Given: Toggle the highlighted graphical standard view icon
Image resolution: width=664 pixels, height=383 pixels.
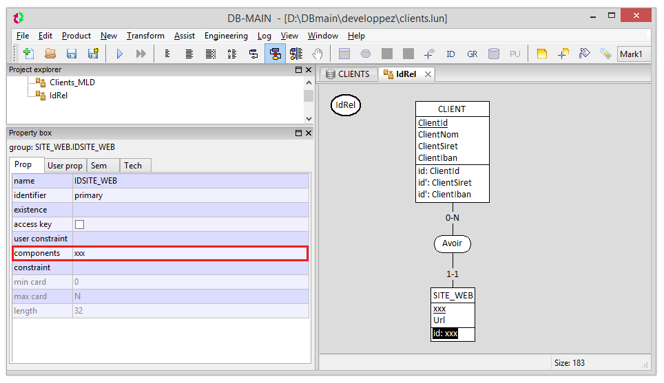Looking at the screenshot, I should point(275,54).
